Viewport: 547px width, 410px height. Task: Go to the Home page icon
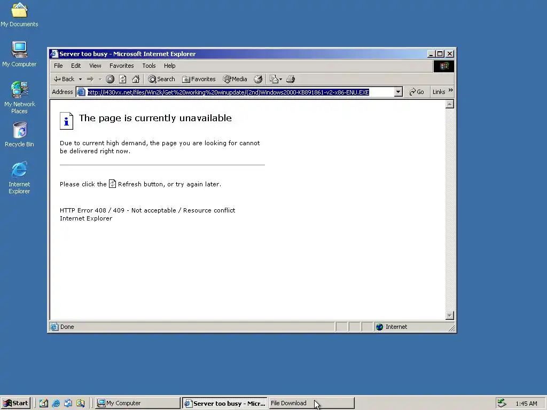pyautogui.click(x=136, y=79)
